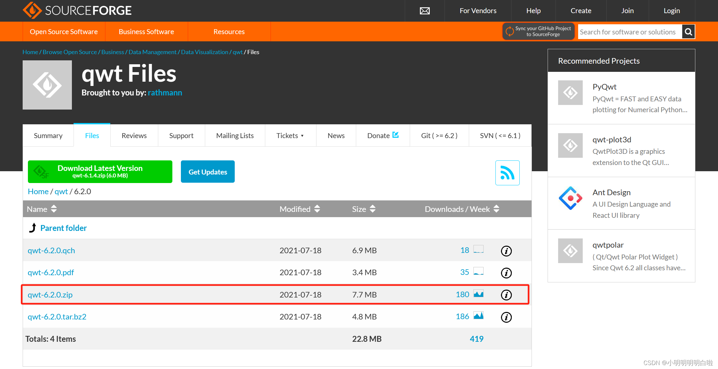Go to Parent folder link

click(63, 228)
